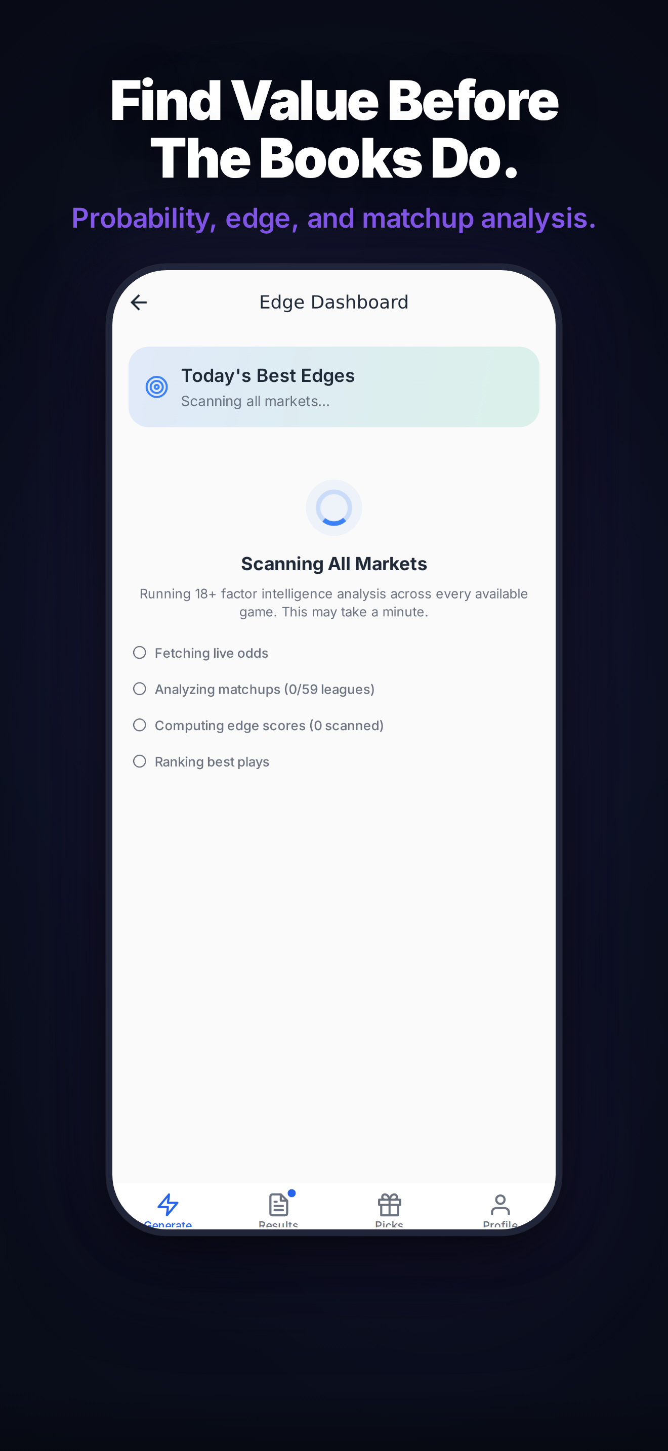Tap the Edge Dashboard title
668x1451 pixels.
coord(334,303)
